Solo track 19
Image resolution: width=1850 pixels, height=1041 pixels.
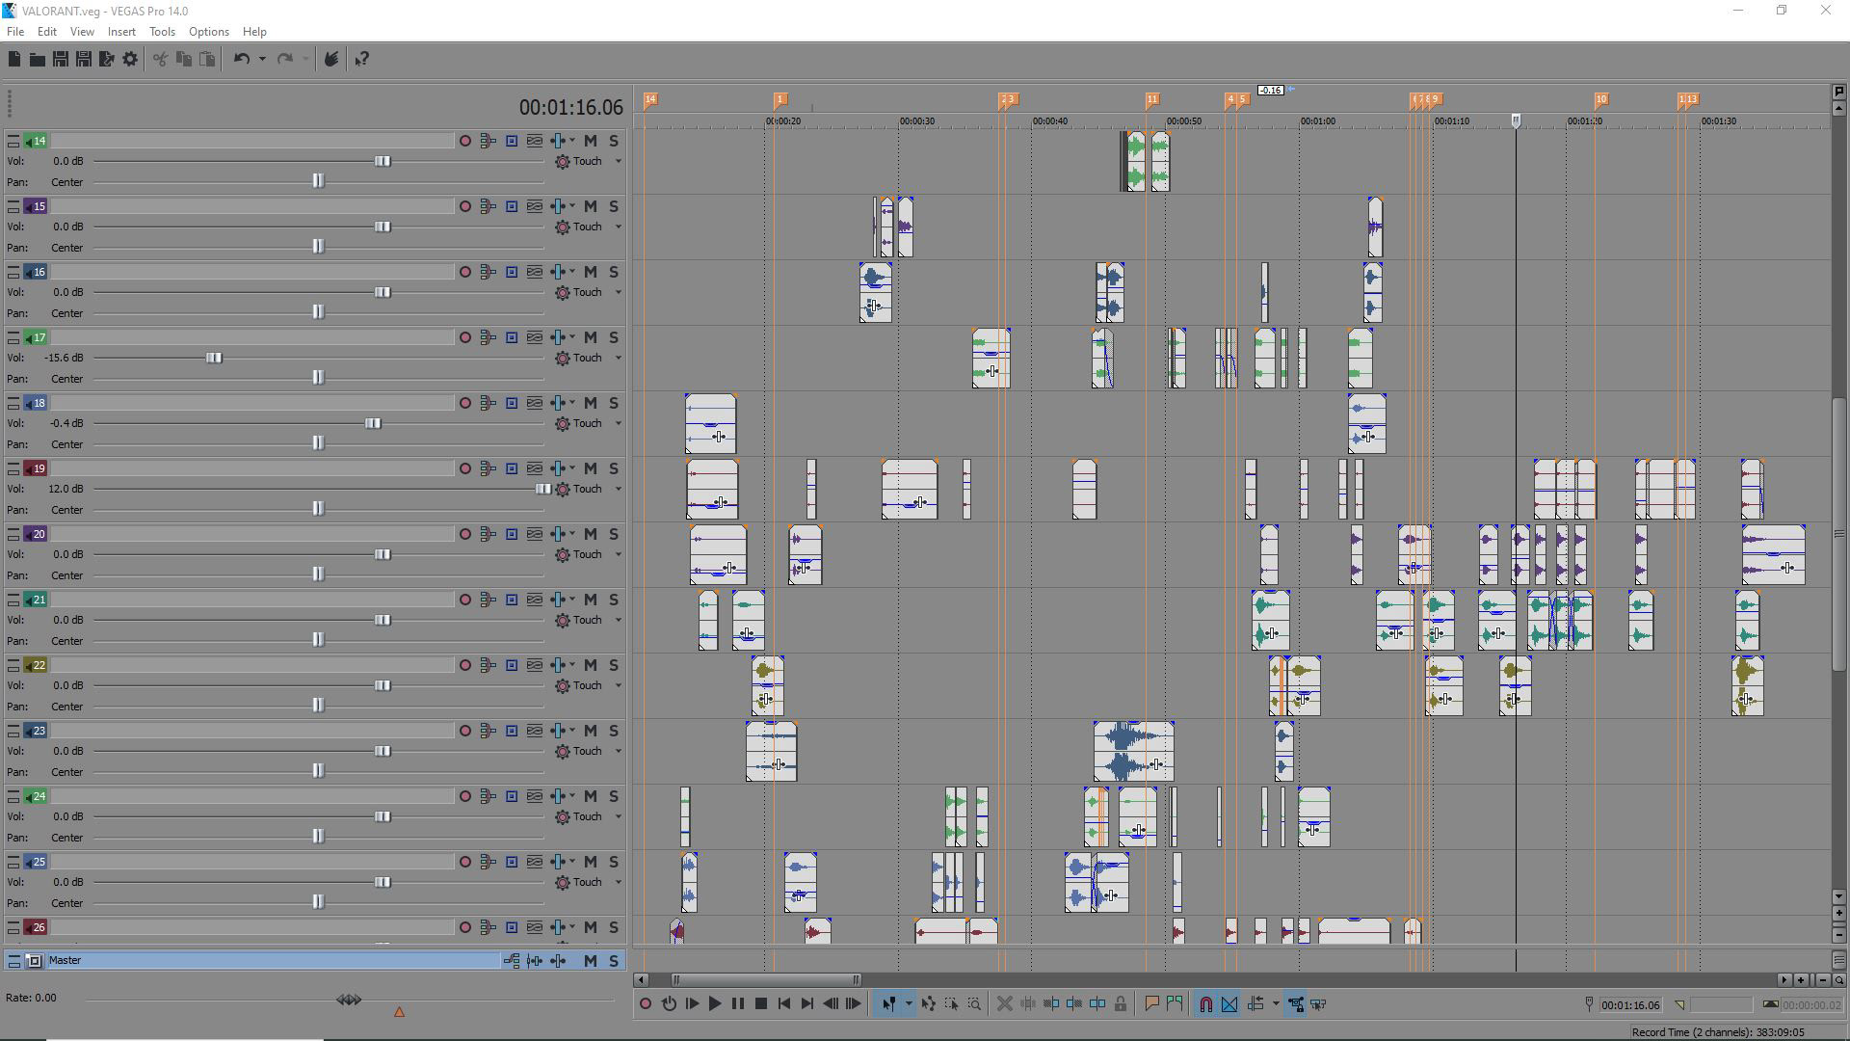[614, 468]
